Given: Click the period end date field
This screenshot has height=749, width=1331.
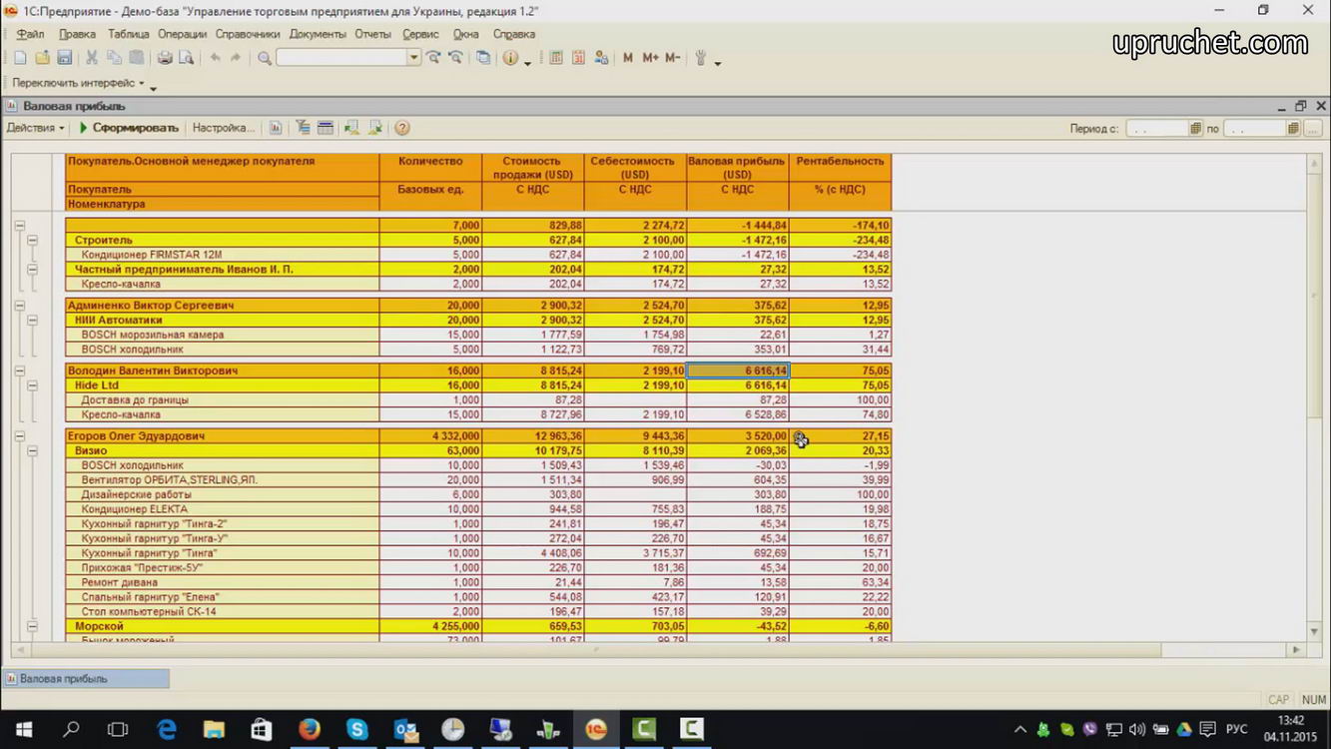Looking at the screenshot, I should 1255,129.
